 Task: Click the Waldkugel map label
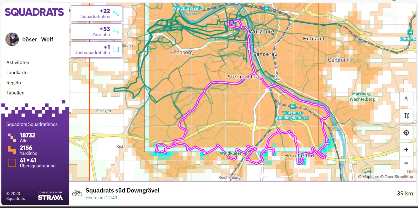coord(230,153)
